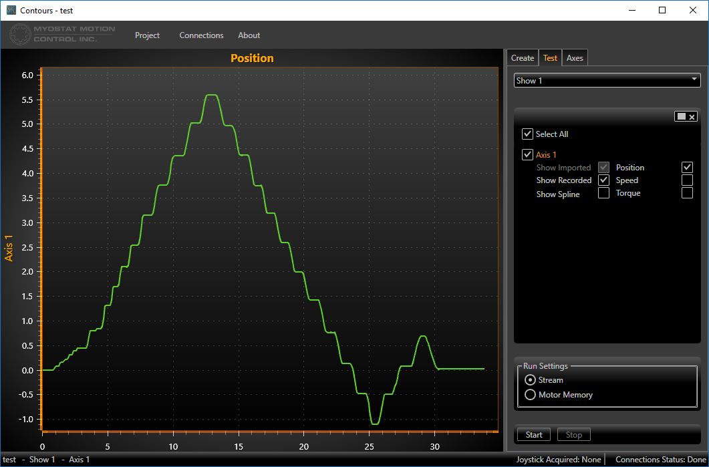The image size is (709, 467).
Task: Uncheck the Position plot checkbox
Action: [687, 168]
